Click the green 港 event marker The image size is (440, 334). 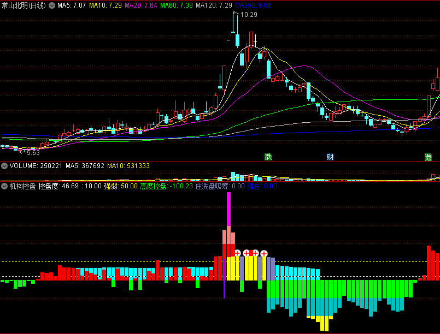pos(428,157)
